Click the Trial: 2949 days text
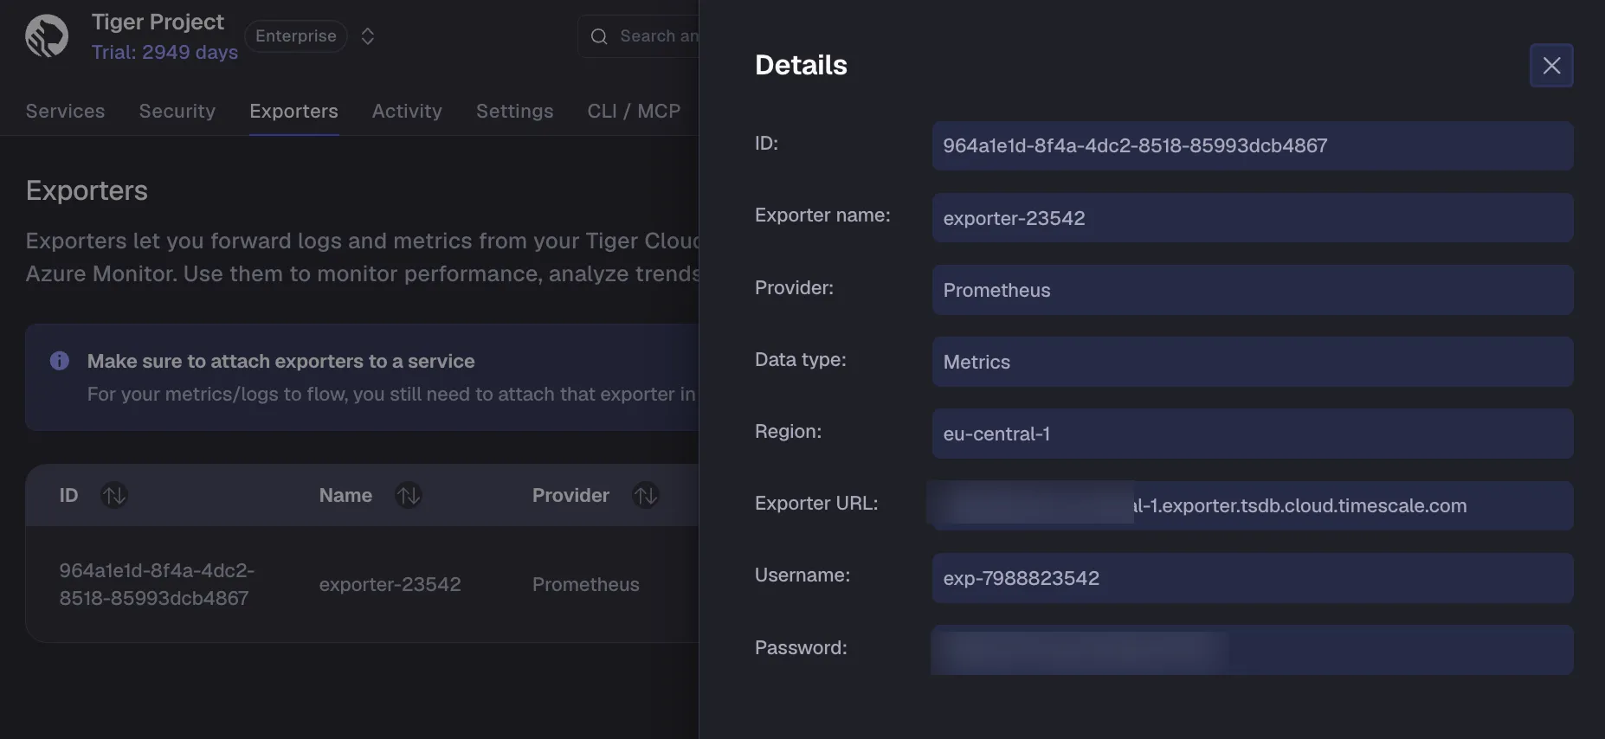The width and height of the screenshot is (1605, 739). tap(164, 52)
